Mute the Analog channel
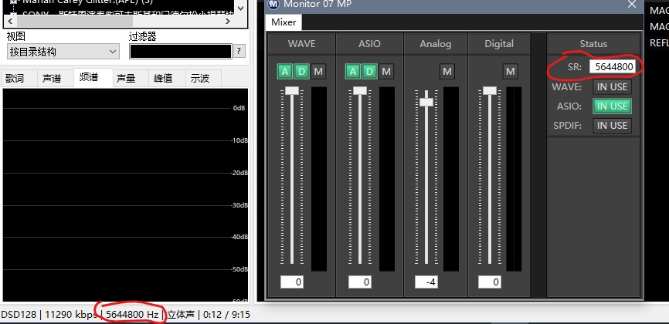The height and width of the screenshot is (324, 669). (x=447, y=72)
